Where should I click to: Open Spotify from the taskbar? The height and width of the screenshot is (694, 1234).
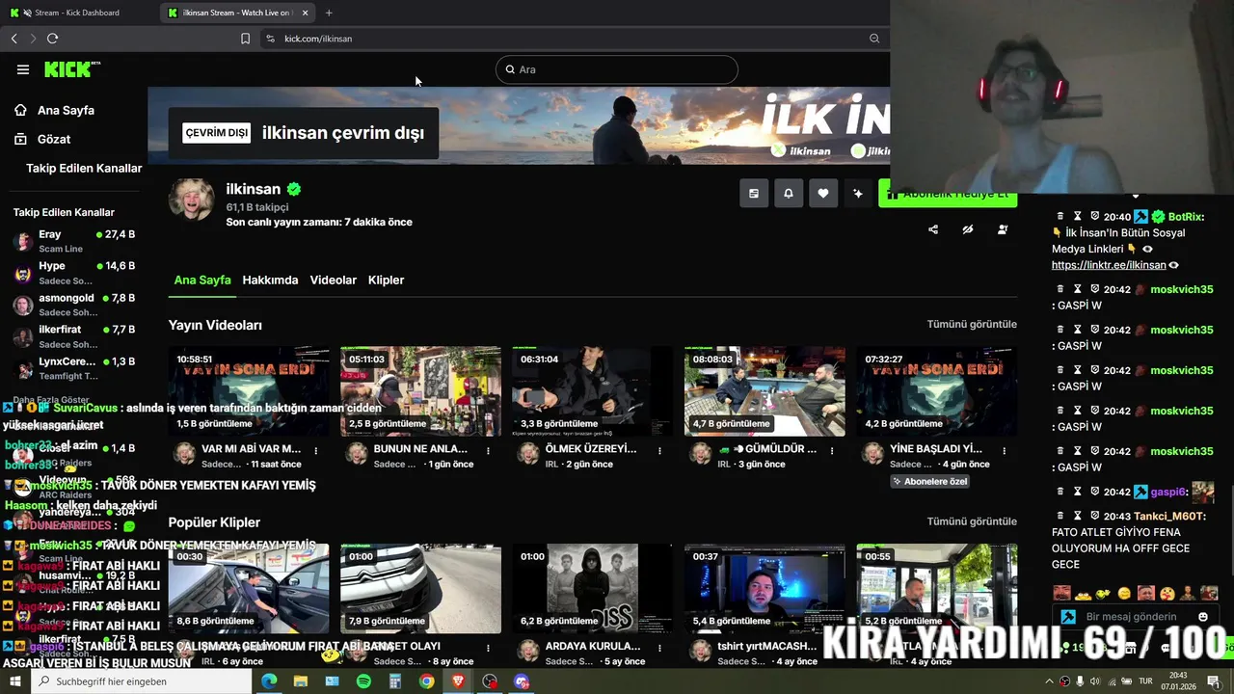(x=363, y=681)
